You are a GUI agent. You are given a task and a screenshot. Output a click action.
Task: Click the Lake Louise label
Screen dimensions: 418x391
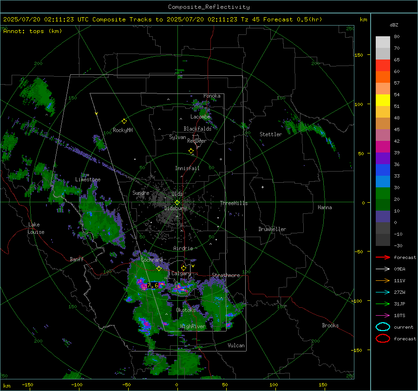pos(36,228)
